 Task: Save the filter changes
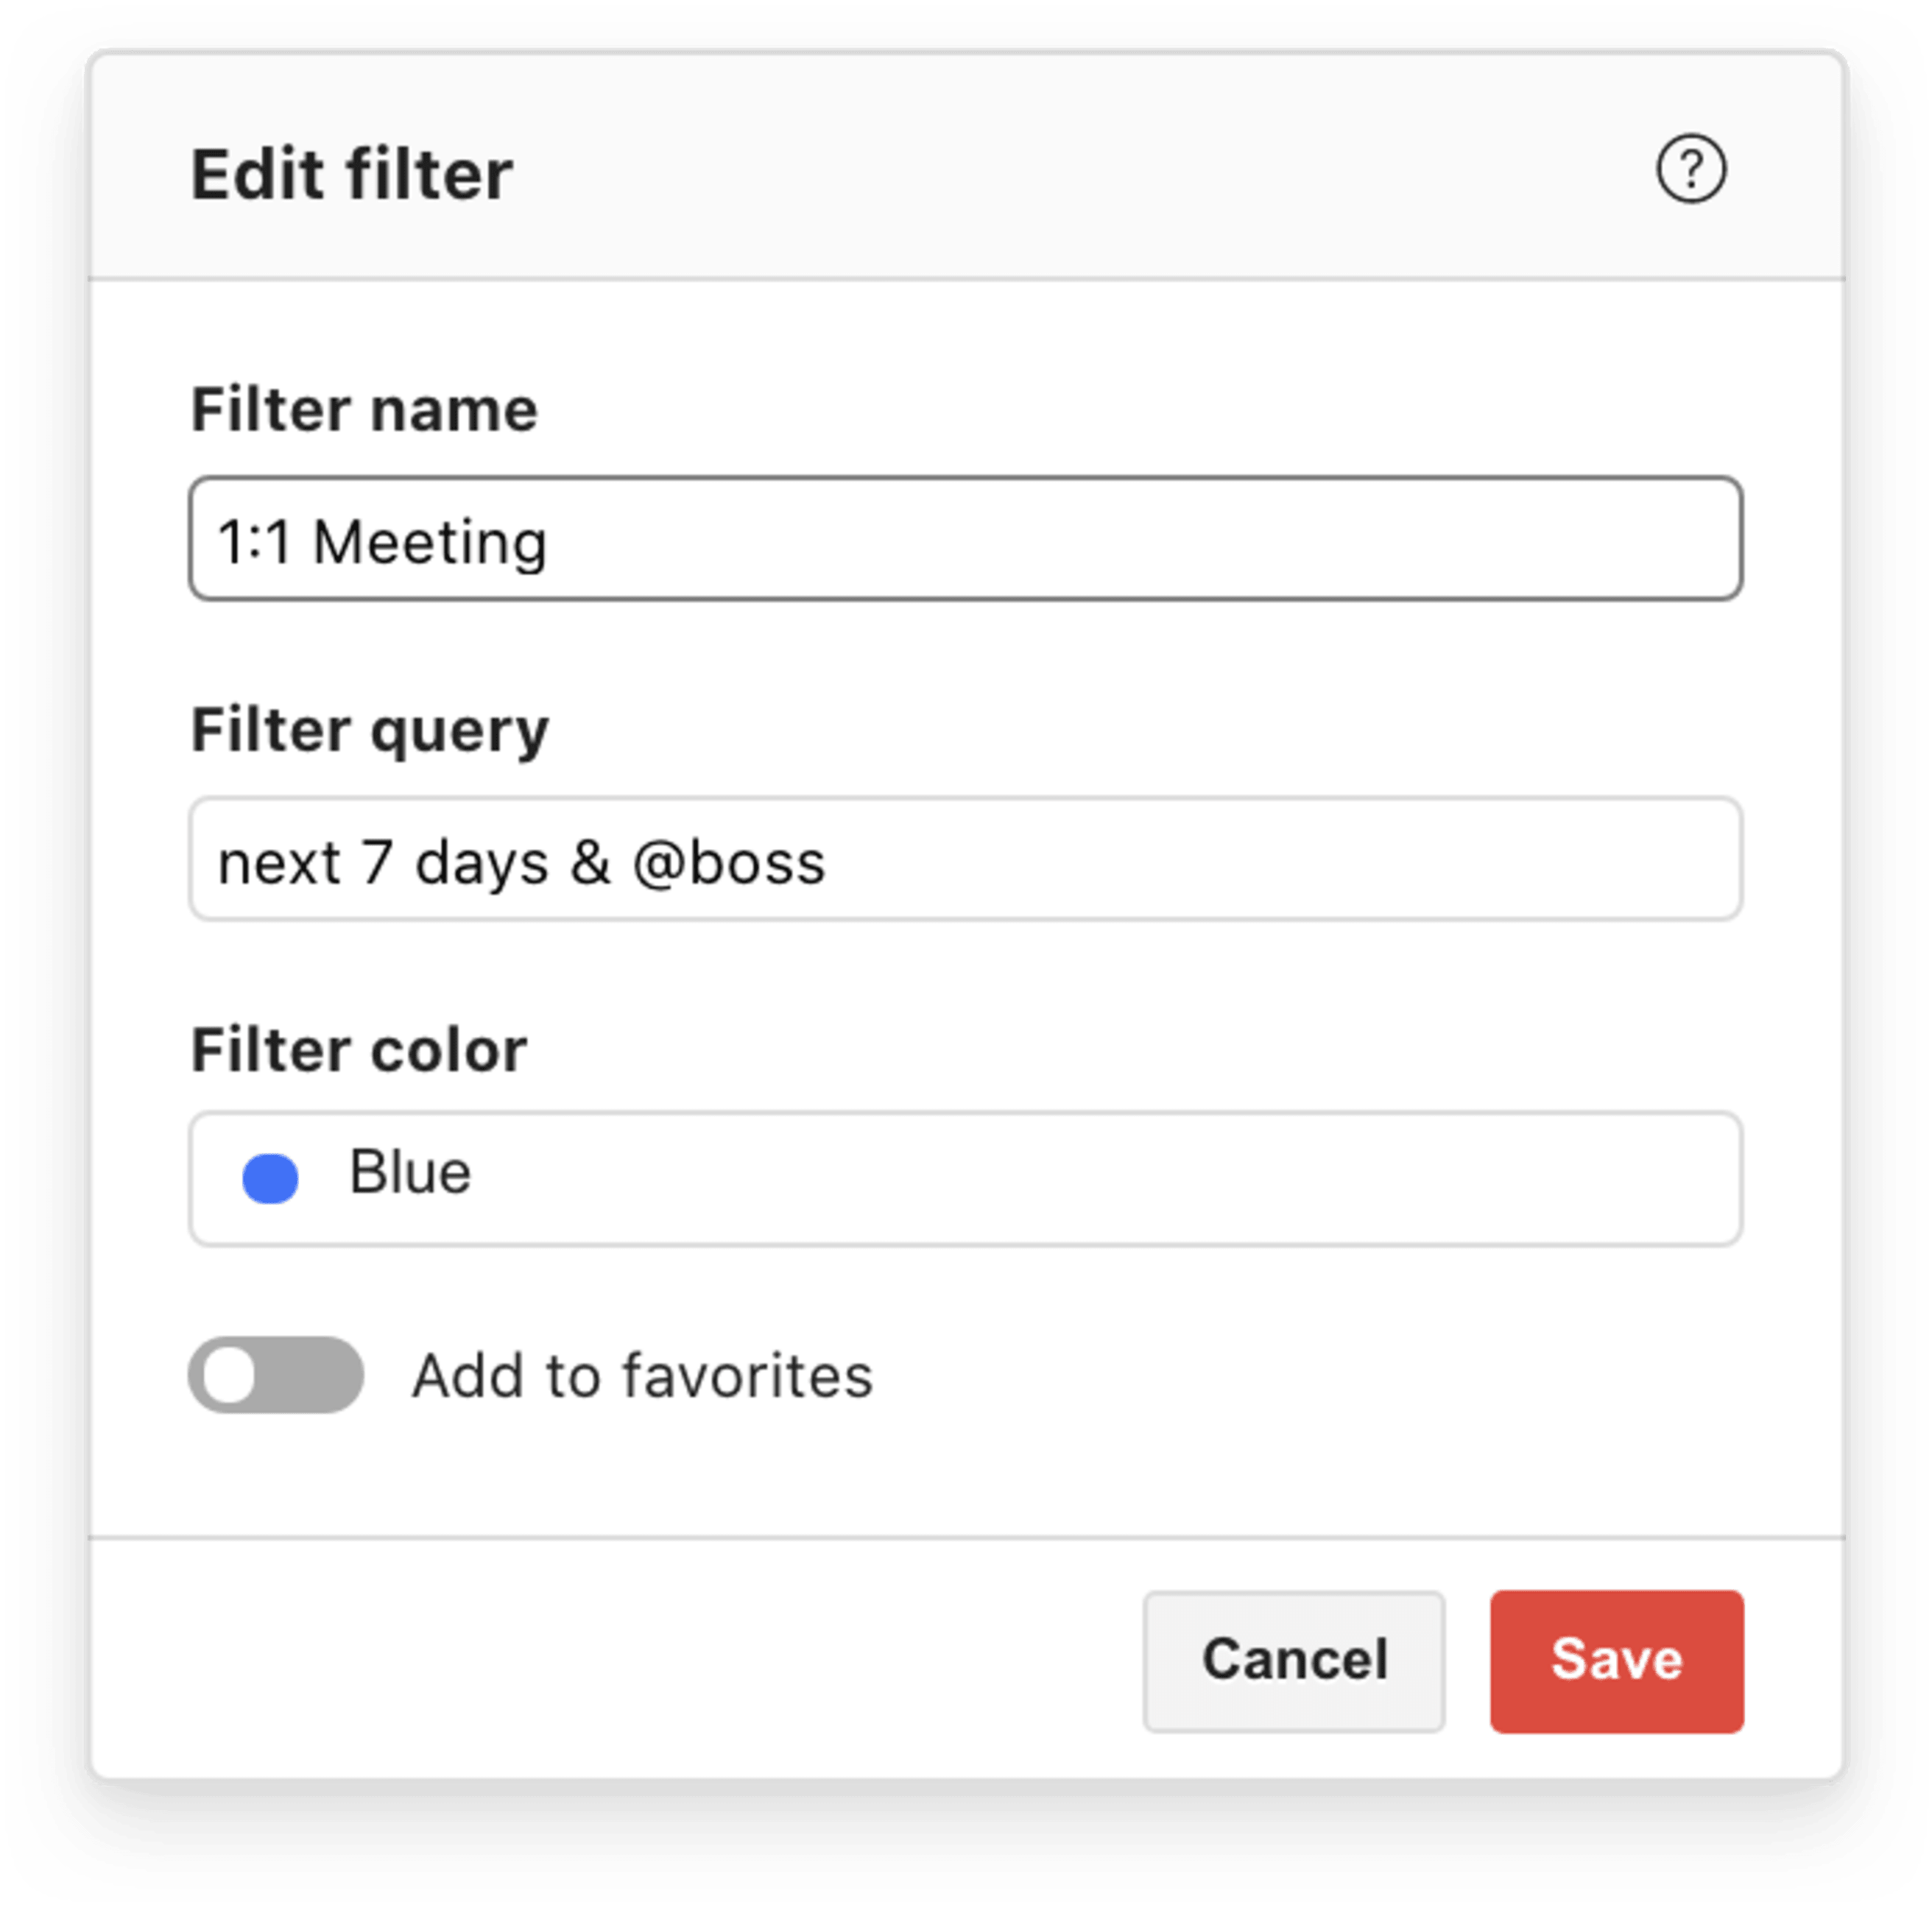1616,1661
